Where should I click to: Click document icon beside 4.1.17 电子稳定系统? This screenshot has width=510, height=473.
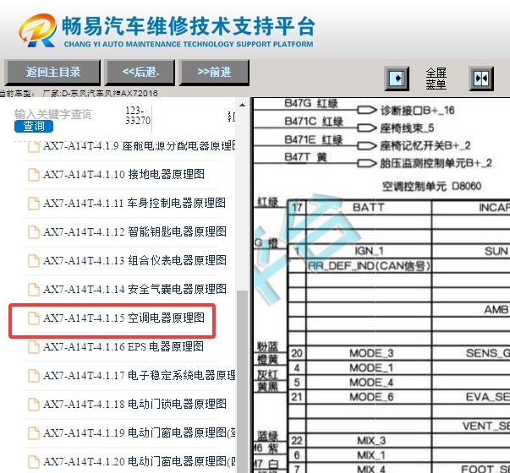pyautogui.click(x=34, y=376)
